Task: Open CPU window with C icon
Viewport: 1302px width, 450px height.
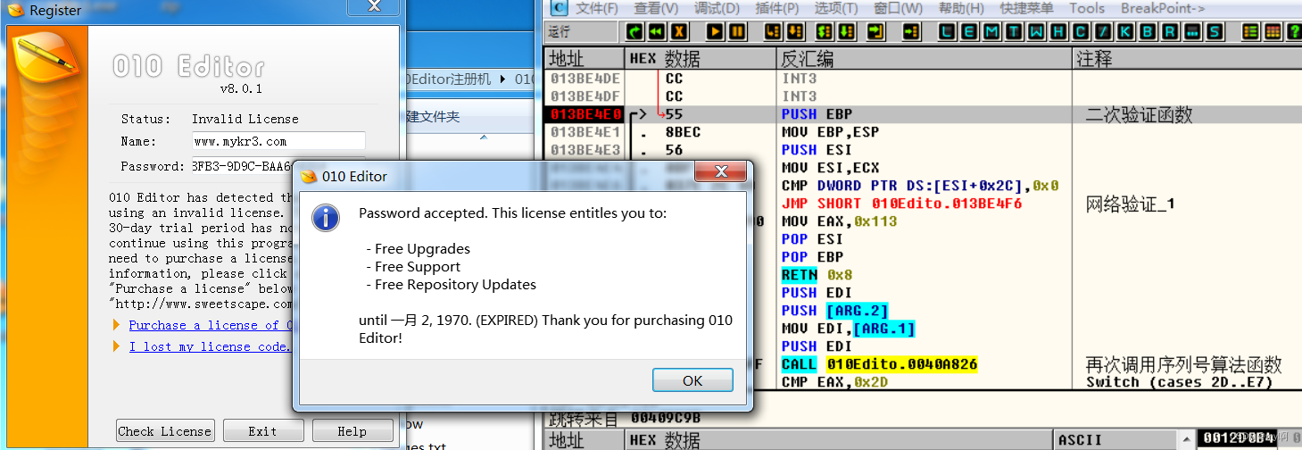Action: (x=1082, y=32)
